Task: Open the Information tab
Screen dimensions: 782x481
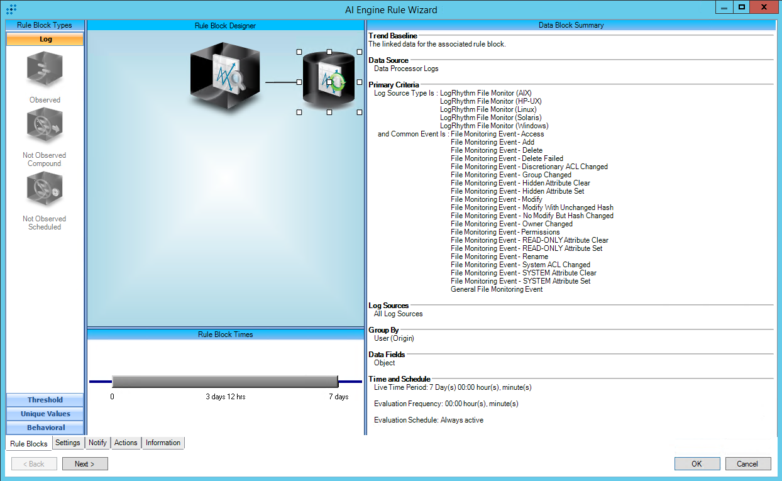Action: coord(163,443)
